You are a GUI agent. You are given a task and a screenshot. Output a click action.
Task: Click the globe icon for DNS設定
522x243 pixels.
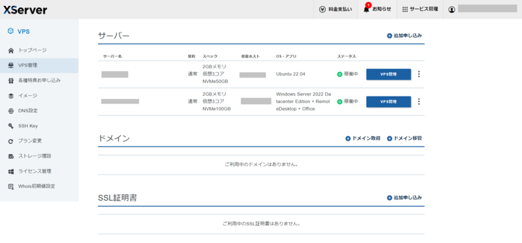[x=11, y=111]
